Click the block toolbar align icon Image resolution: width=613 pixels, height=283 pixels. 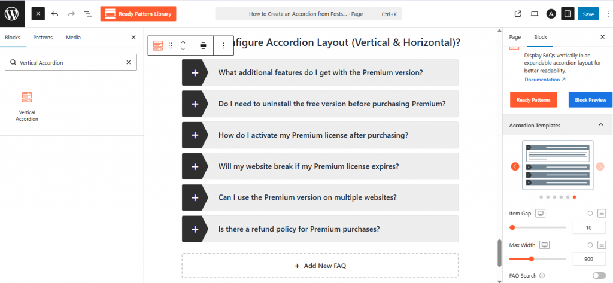point(204,45)
